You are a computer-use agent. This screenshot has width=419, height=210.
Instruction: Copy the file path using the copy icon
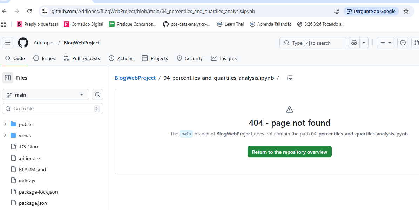[x=289, y=78]
